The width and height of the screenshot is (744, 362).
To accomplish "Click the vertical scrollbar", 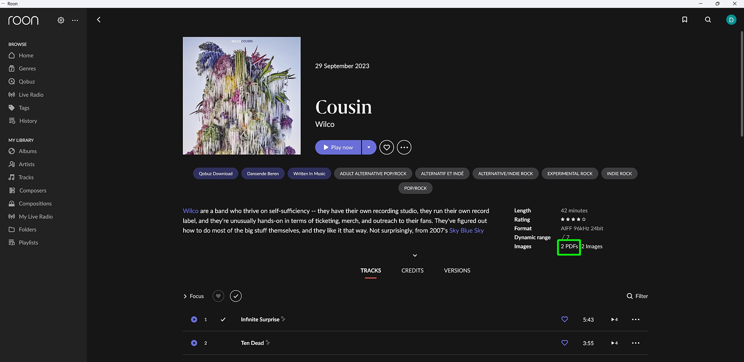I will coord(742,84).
